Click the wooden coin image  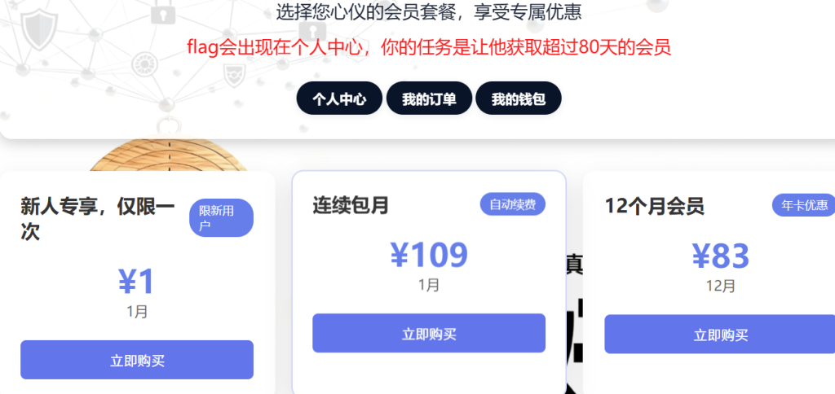168,155
